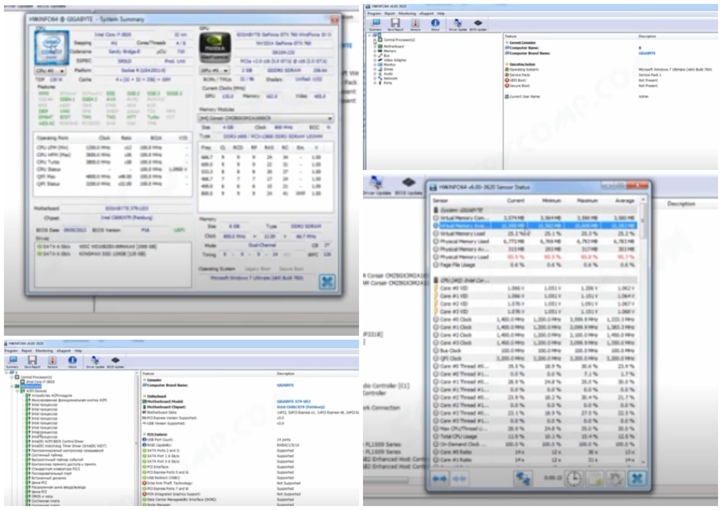Expand the Drives tree node
The width and height of the screenshot is (722, 510).
coord(375,69)
